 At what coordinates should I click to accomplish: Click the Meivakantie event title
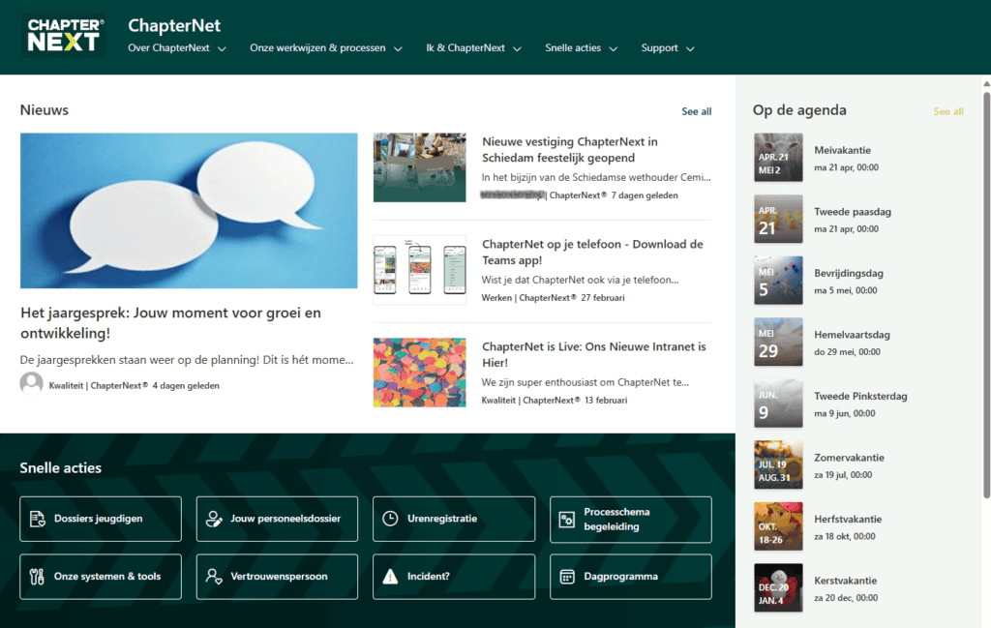[x=843, y=150]
